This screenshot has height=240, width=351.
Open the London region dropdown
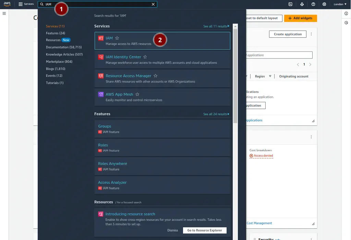340,4
